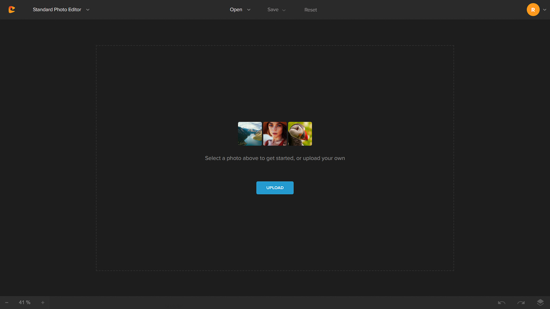Expand the arrow next to Open

249,10
